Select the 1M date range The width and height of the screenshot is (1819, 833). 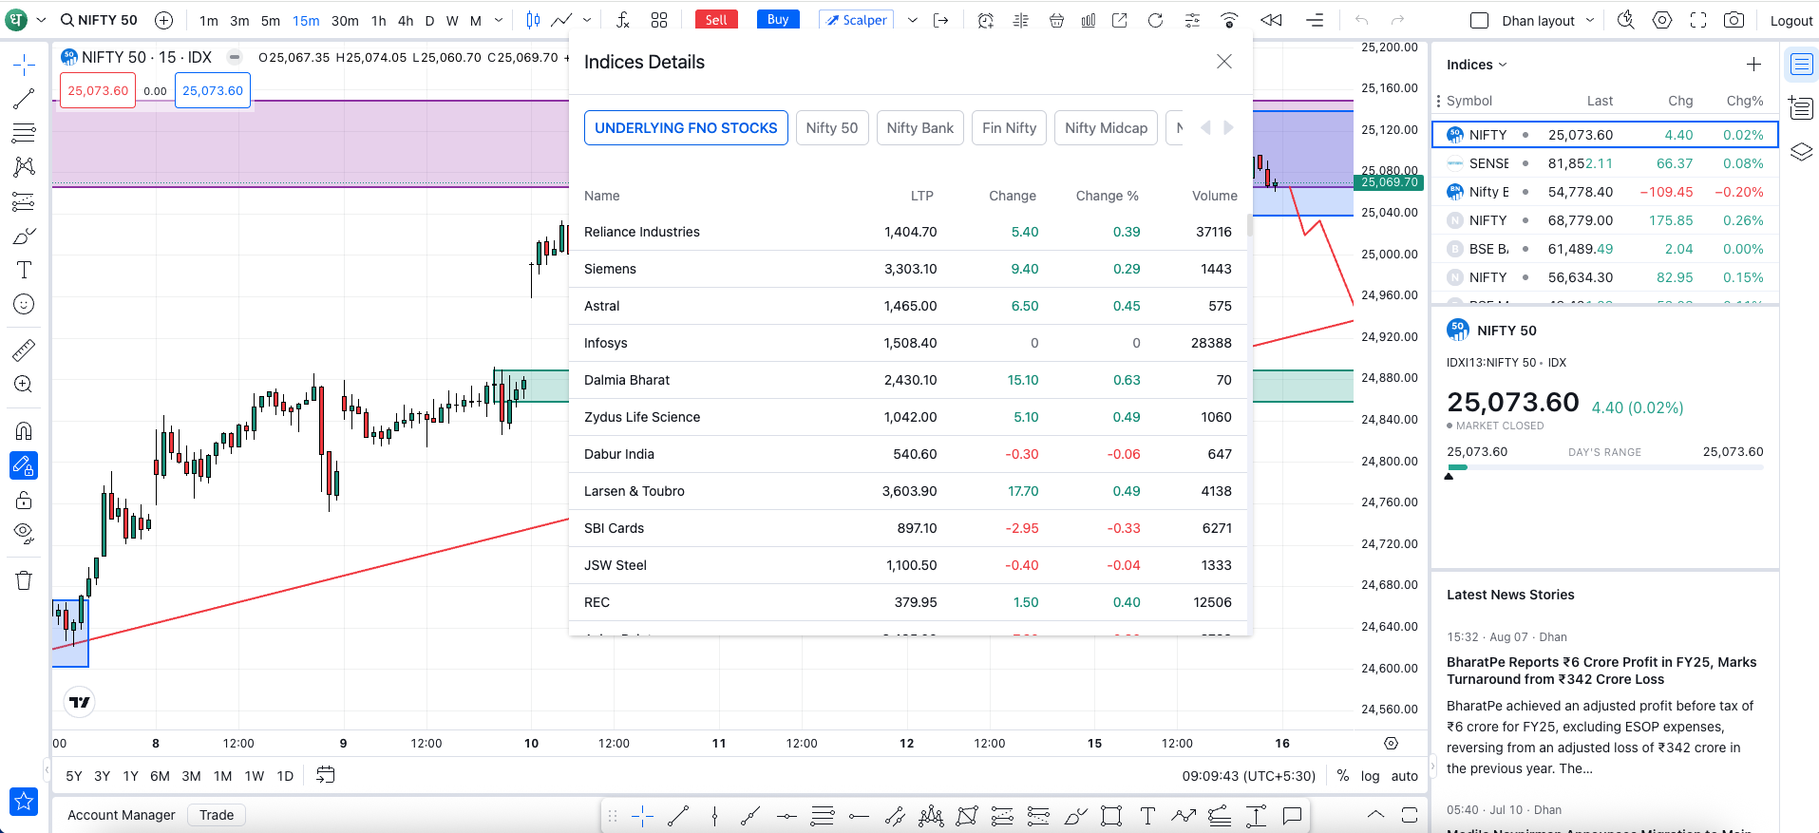pyautogui.click(x=222, y=776)
